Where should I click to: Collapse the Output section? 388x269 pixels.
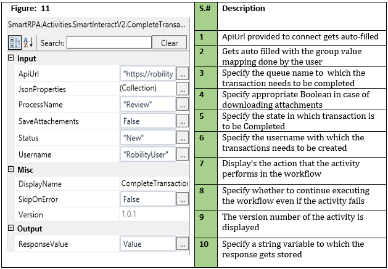[10, 229]
